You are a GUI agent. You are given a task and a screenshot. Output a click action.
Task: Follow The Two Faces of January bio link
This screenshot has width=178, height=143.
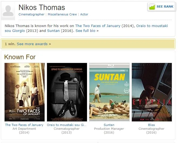98,26
